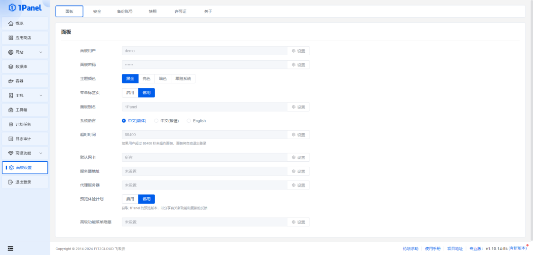Viewport: 533px width, 255px height.
Task: Switch to the 安全 tab
Action: tap(97, 11)
